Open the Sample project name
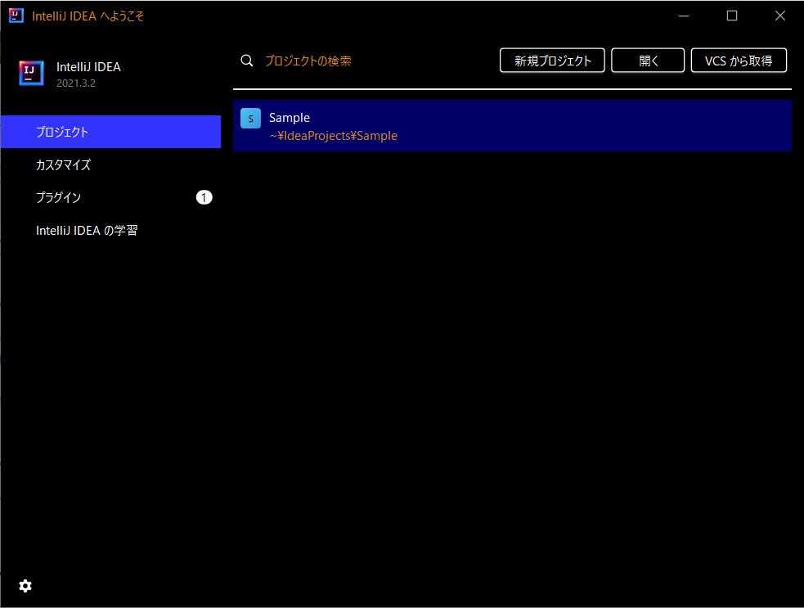The width and height of the screenshot is (804, 608). (x=290, y=118)
